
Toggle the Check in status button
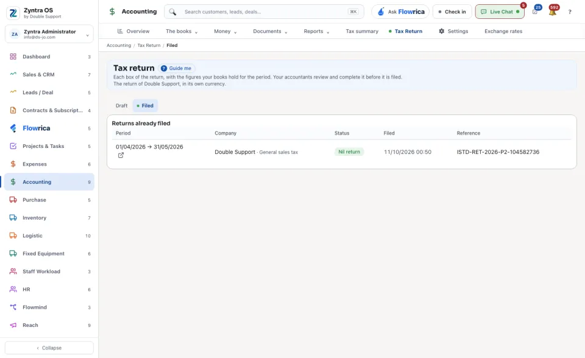pyautogui.click(x=452, y=12)
